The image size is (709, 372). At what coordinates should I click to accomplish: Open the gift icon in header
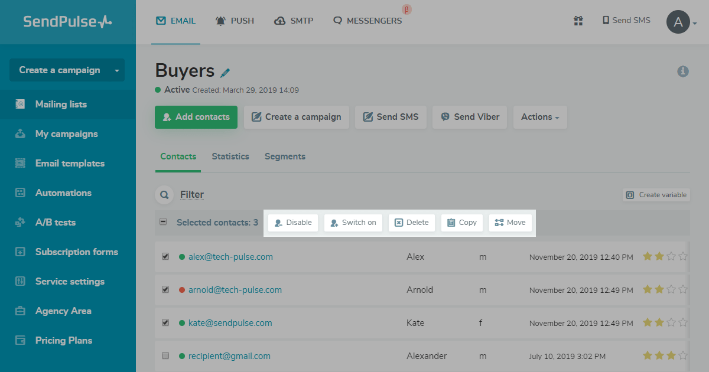pos(578,21)
